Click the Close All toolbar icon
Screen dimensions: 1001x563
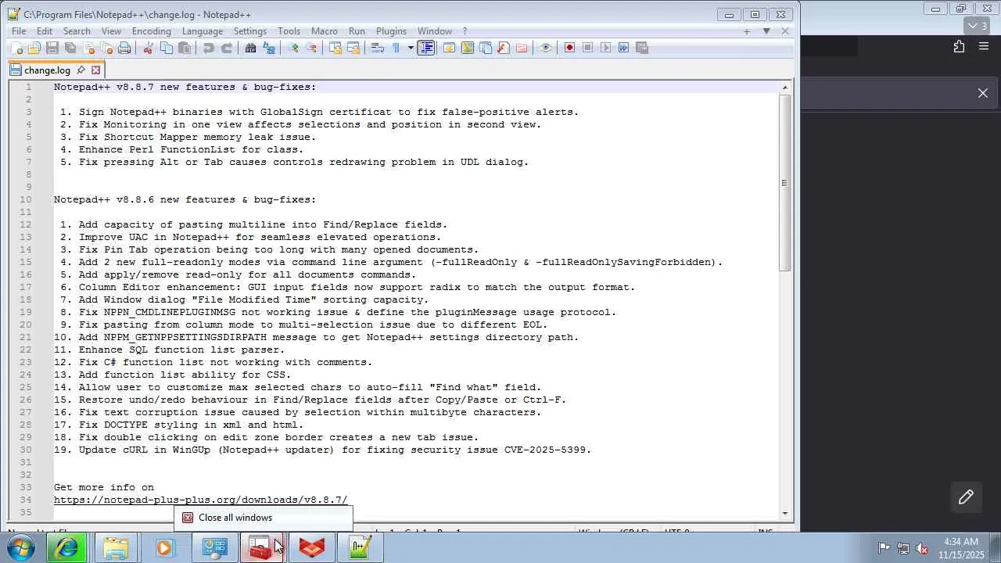click(x=106, y=48)
